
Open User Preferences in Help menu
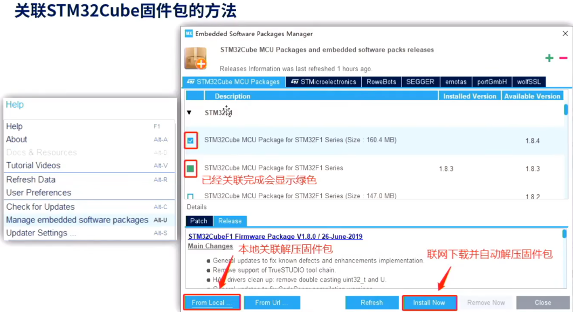tap(88, 192)
